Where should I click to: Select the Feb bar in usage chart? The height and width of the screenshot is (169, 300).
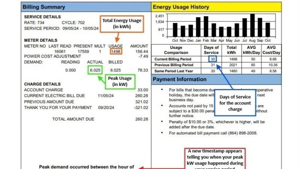[x=206, y=26]
